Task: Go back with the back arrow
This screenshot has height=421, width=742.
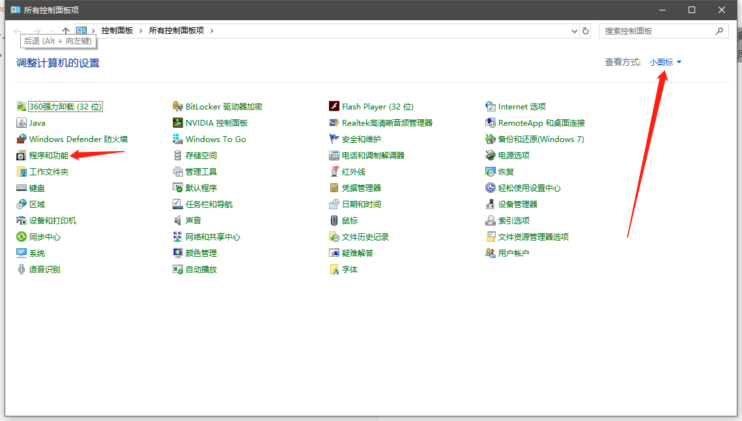Action: (x=18, y=31)
